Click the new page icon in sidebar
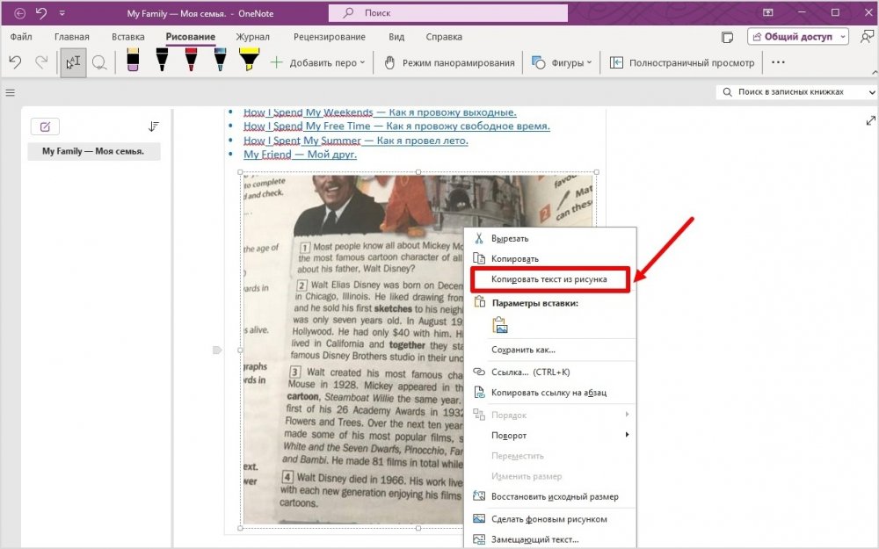Screen dimensions: 879x549 pos(45,126)
